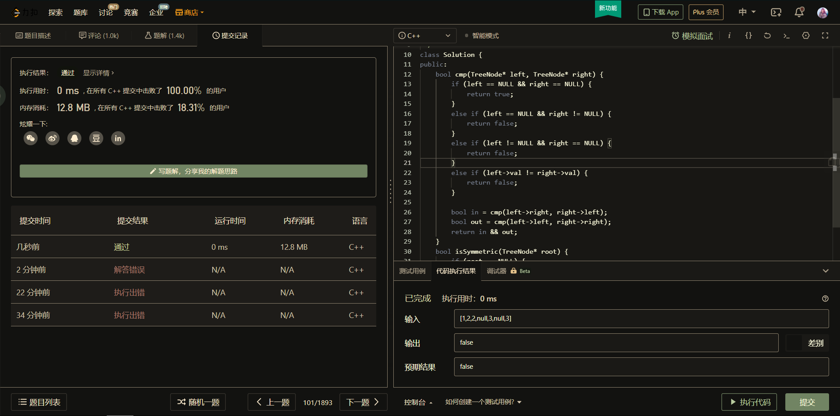The image size is (840, 416).
Task: Share result via QQ icon
Action: pyautogui.click(x=74, y=139)
